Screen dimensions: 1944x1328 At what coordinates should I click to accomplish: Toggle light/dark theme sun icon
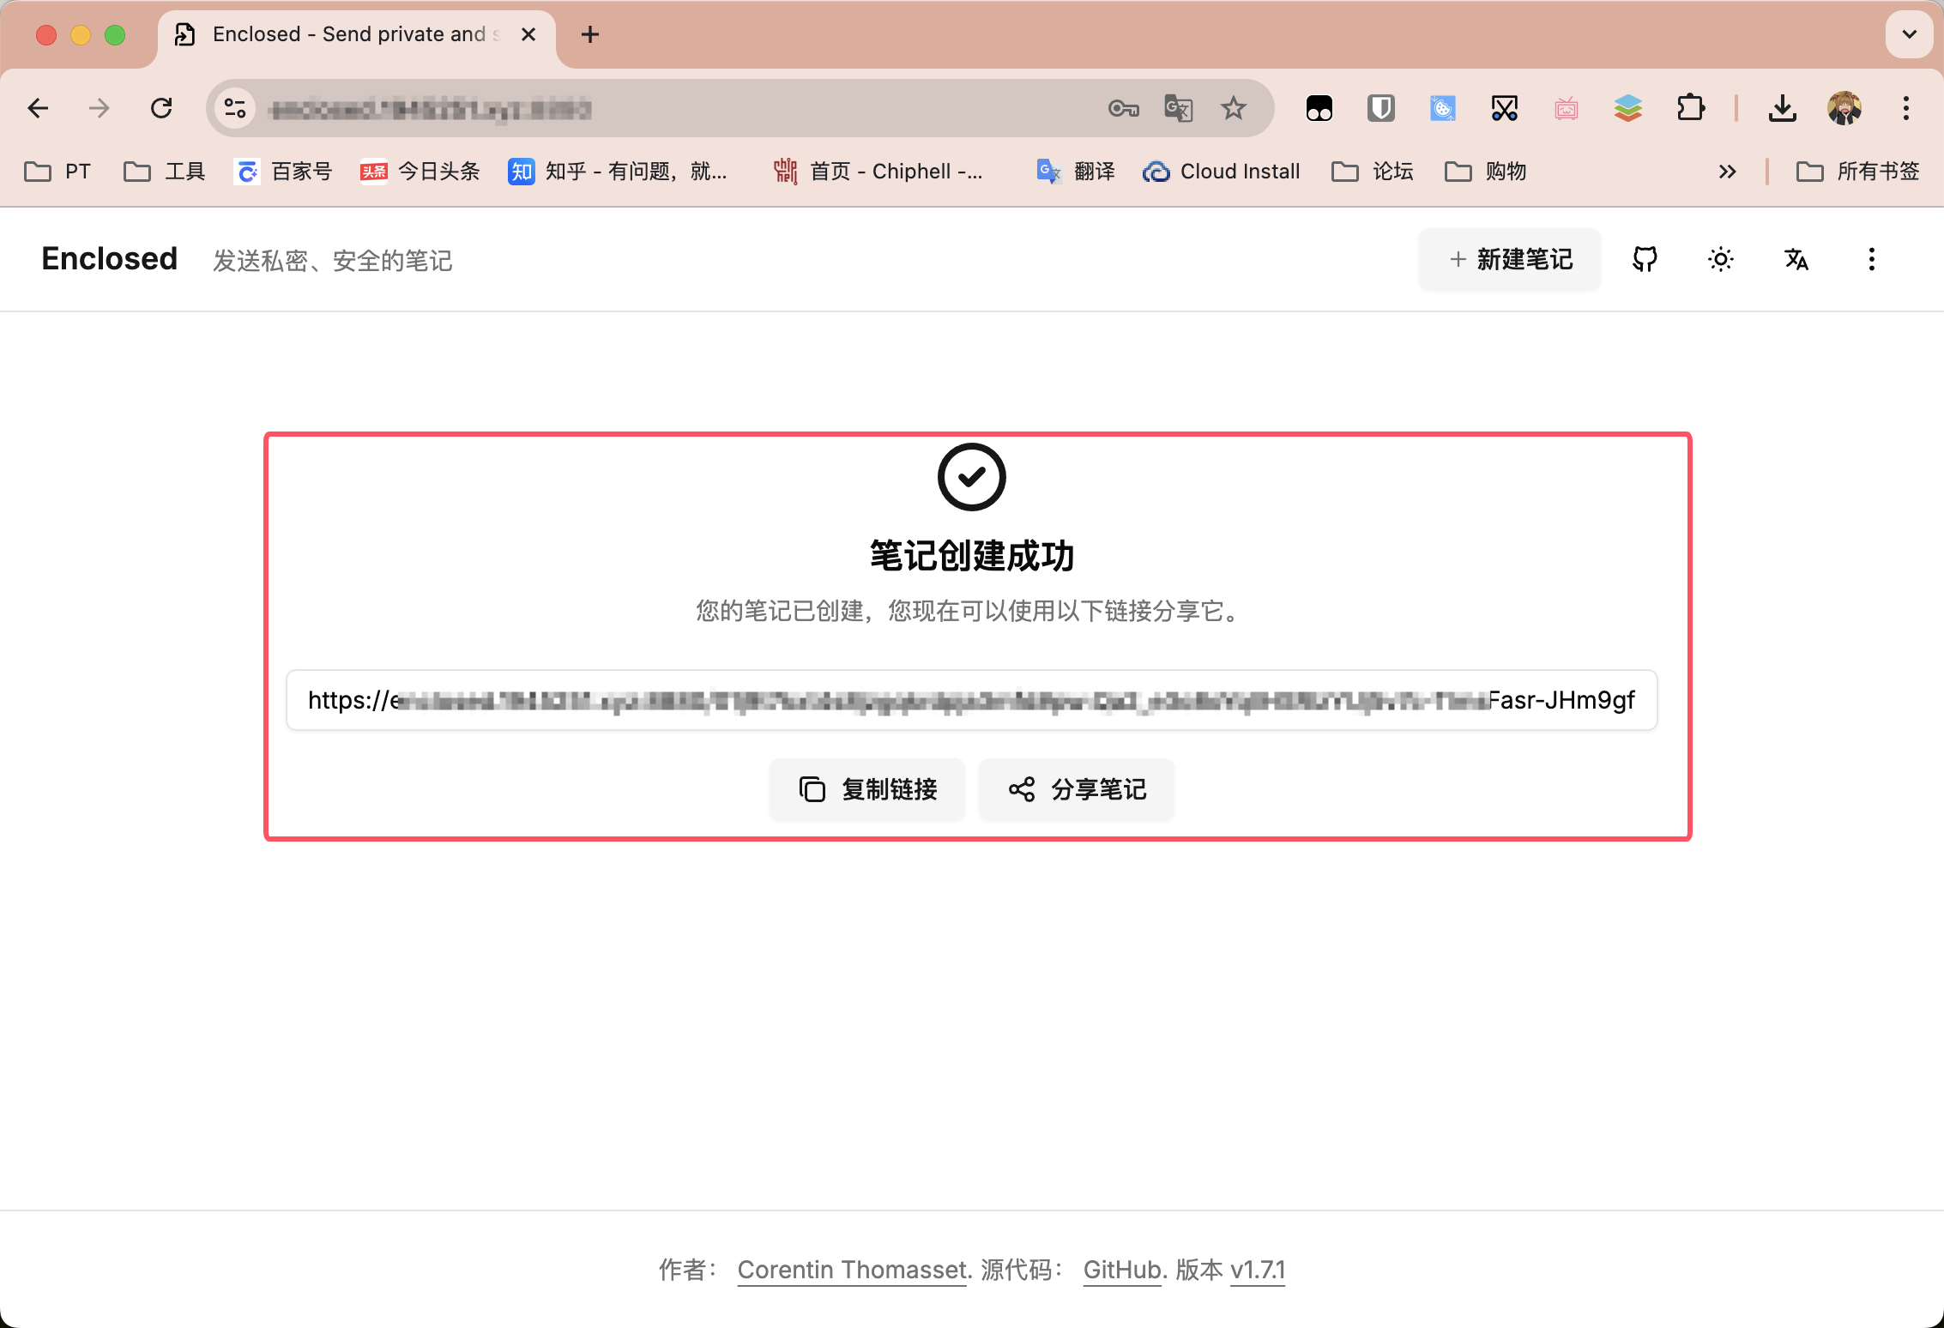(1720, 259)
